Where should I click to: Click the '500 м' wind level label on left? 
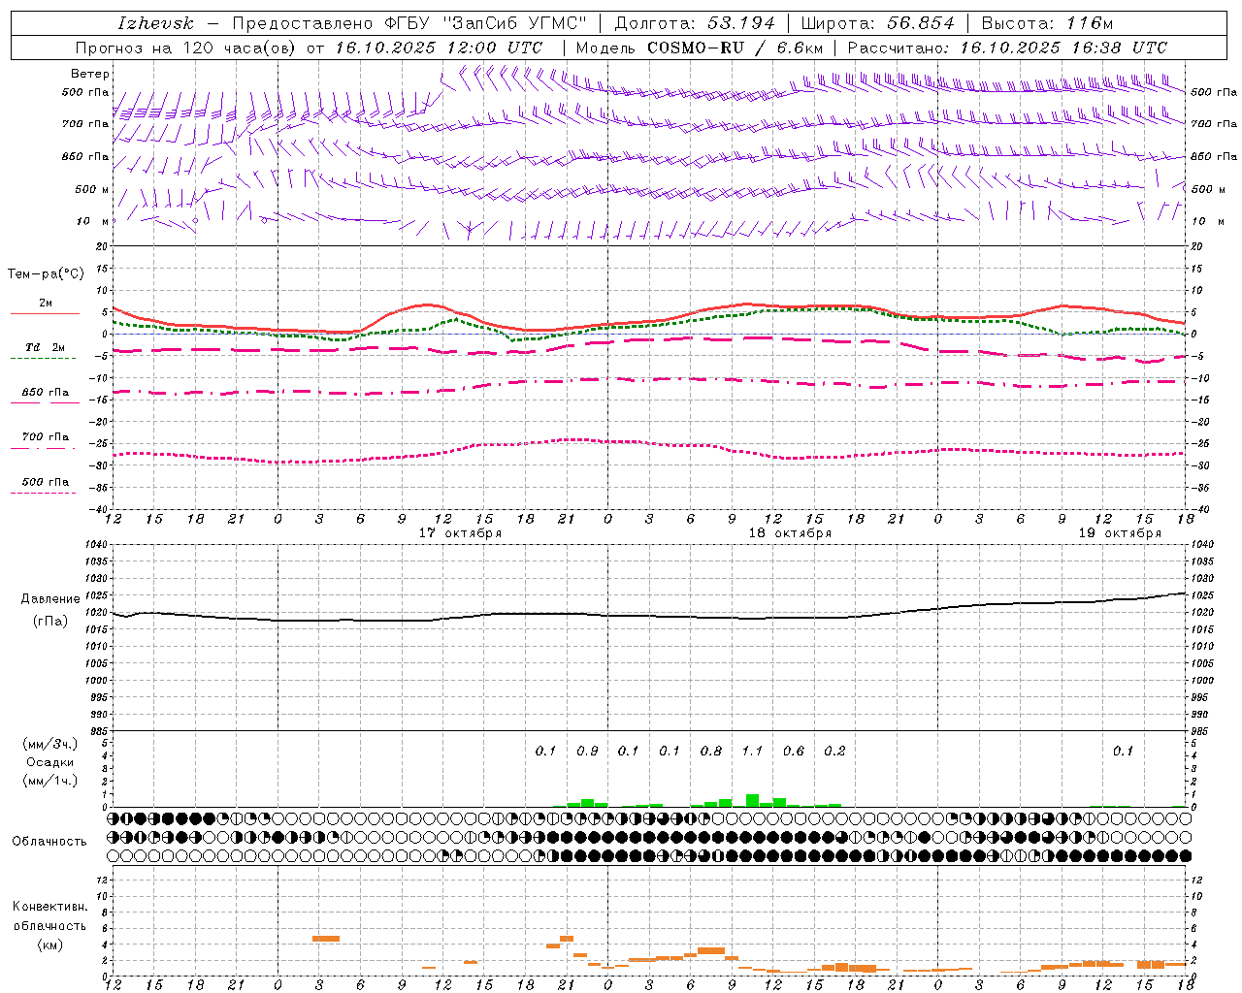92,189
